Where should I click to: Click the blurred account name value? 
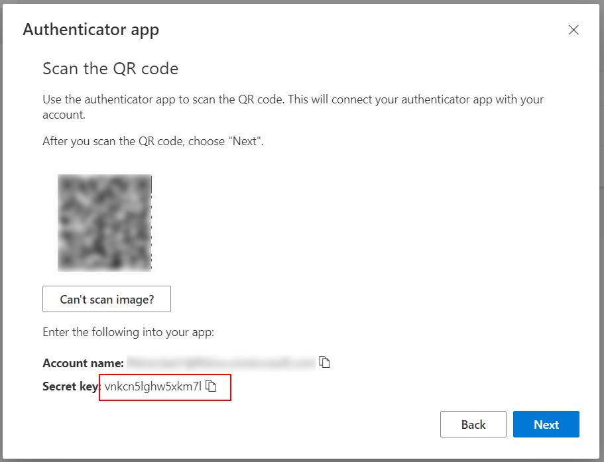click(x=221, y=363)
